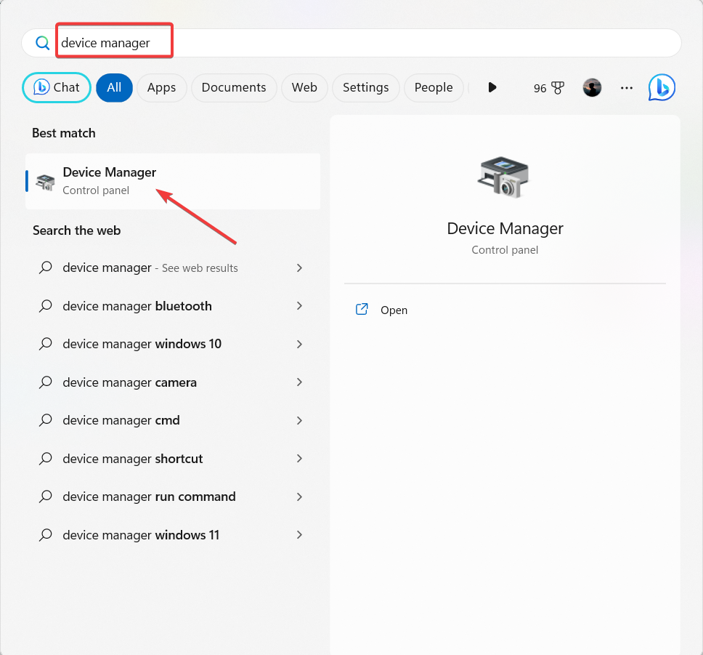The height and width of the screenshot is (655, 703).
Task: Click search icon beside 'device manager windows 10'
Action: tap(45, 344)
